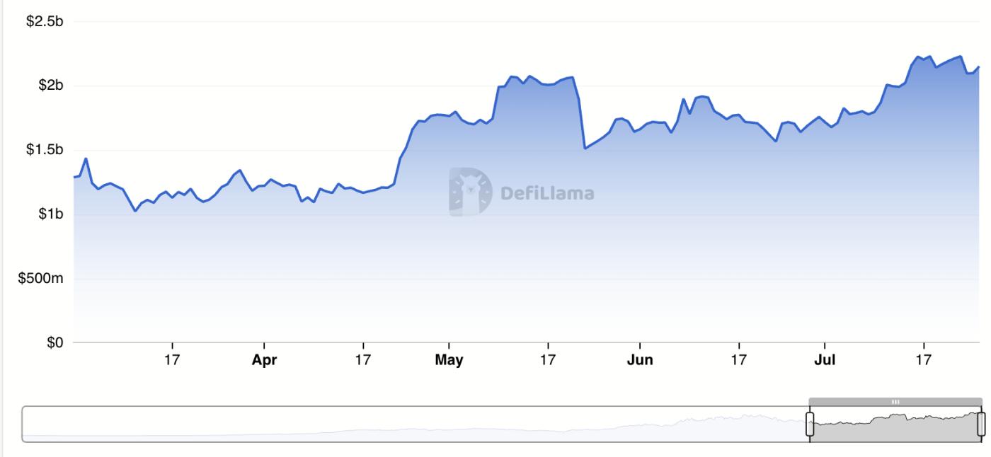The width and height of the screenshot is (991, 457).
Task: Click the Jul label on the x-axis
Action: click(x=825, y=360)
